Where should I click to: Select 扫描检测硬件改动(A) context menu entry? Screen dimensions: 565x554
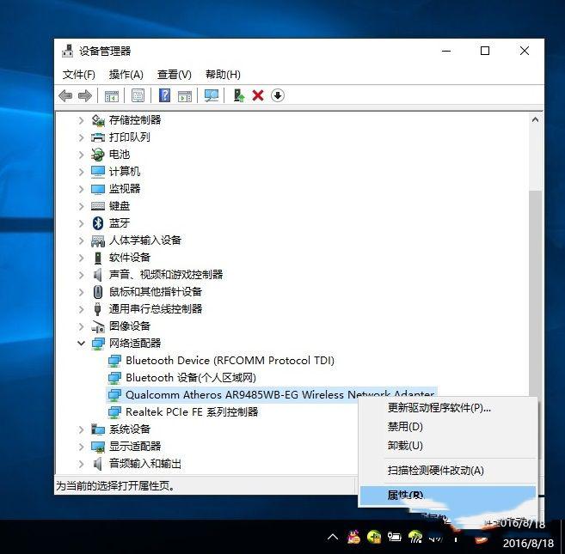click(x=436, y=471)
